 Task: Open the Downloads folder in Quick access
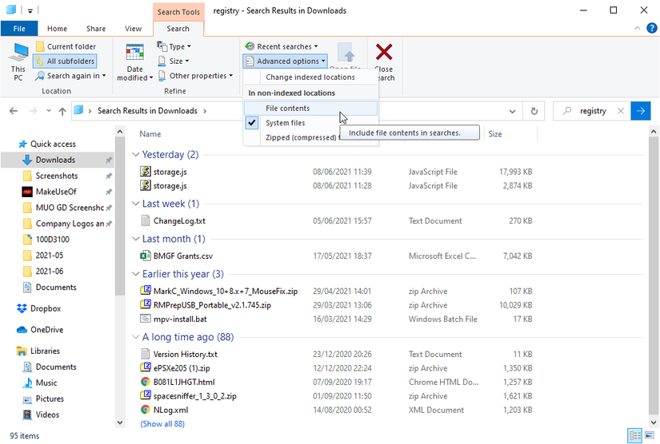pos(57,160)
